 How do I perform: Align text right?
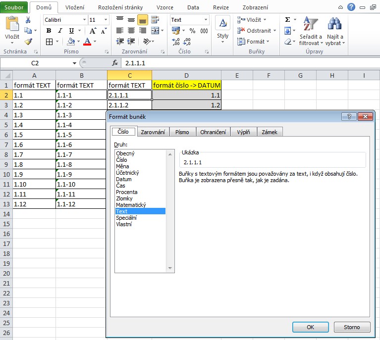pos(143,31)
